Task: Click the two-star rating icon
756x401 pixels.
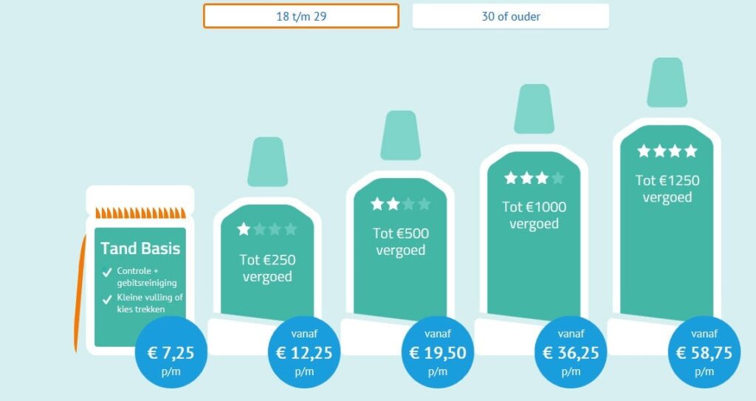Action: tap(400, 204)
